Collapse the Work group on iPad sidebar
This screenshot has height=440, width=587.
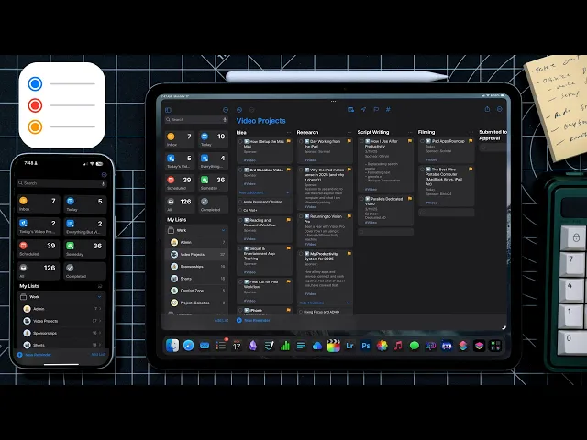(x=223, y=230)
